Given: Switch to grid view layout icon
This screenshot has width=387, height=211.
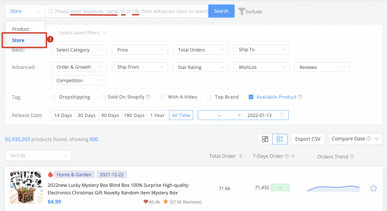Looking at the screenshot, I should tap(265, 139).
